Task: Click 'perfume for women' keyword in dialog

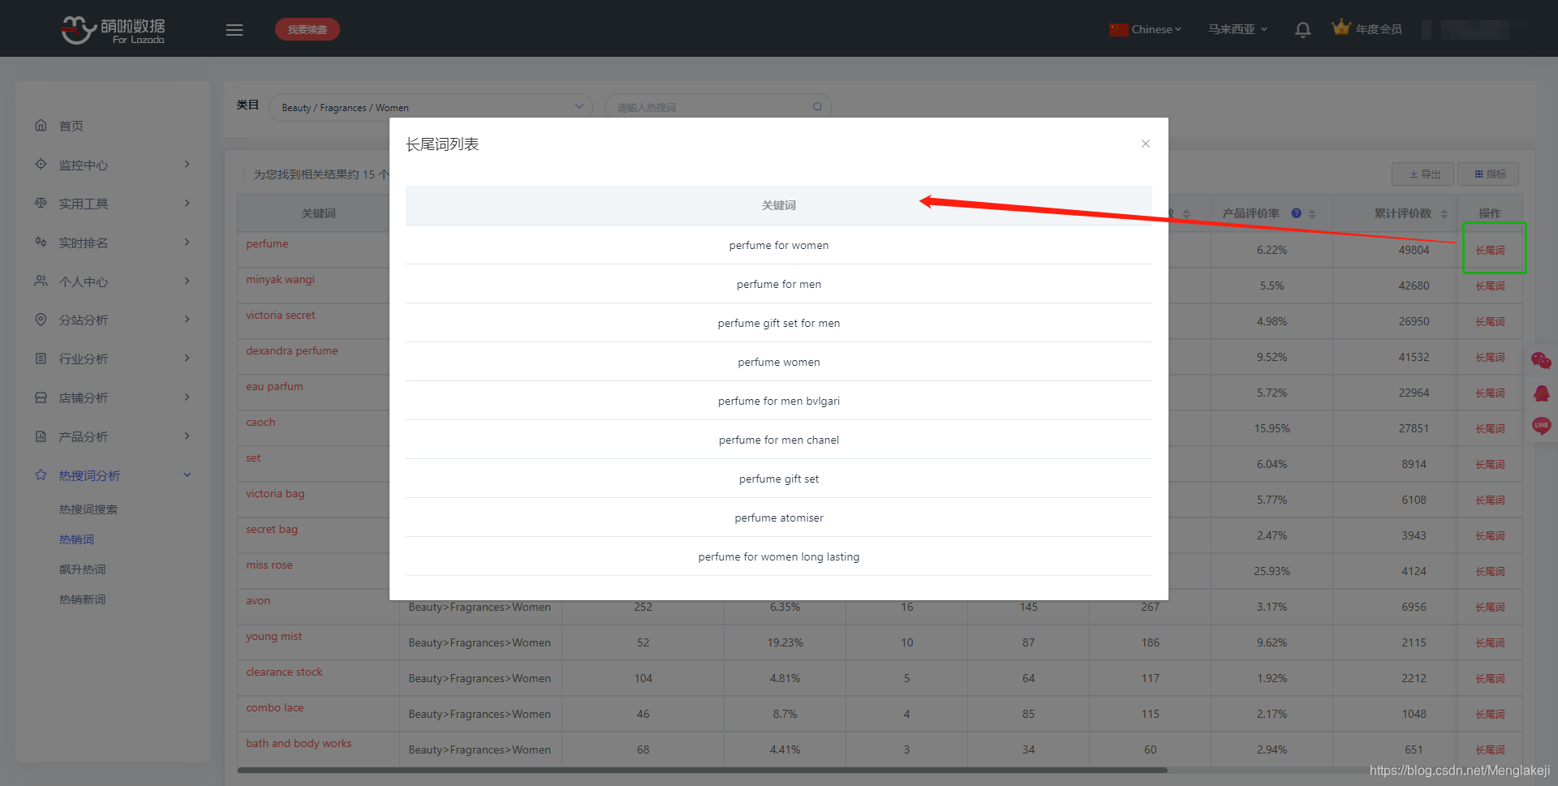Action: click(x=779, y=245)
